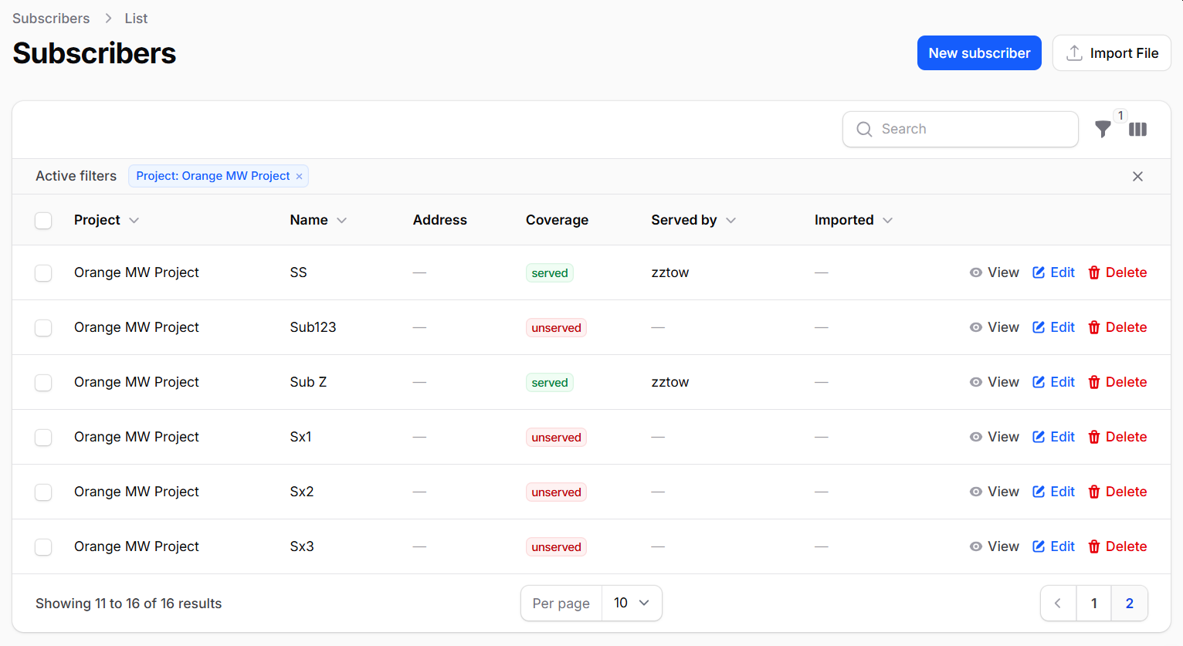1183x646 pixels.
Task: Focus the Search input field
Action: pos(961,130)
